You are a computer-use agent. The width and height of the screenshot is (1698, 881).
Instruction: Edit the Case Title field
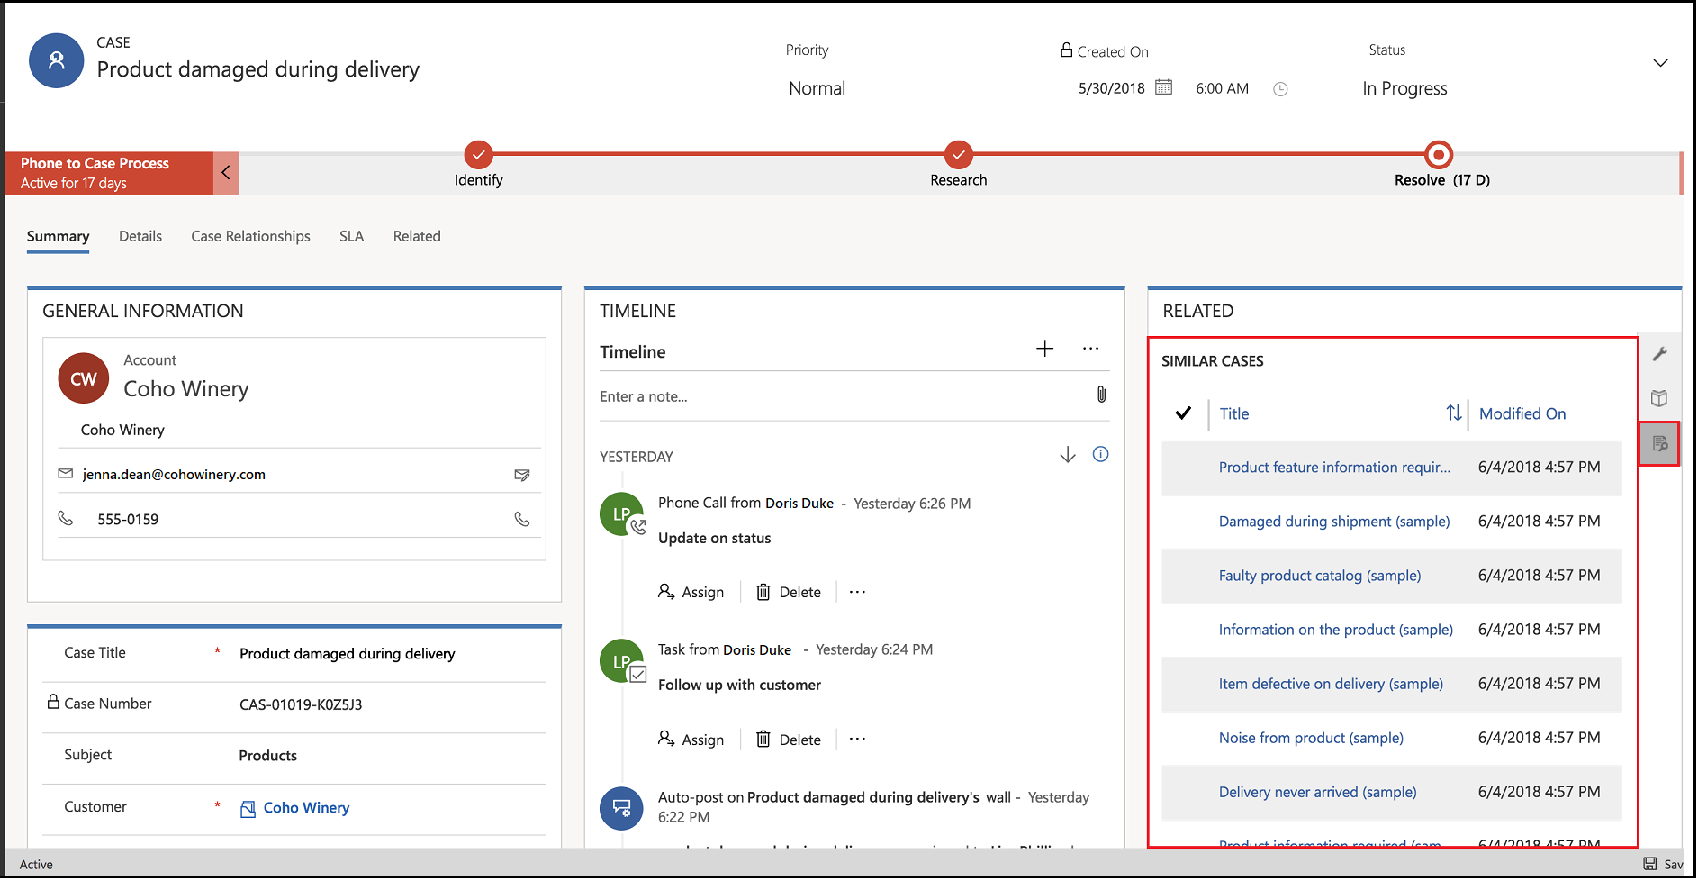348,654
